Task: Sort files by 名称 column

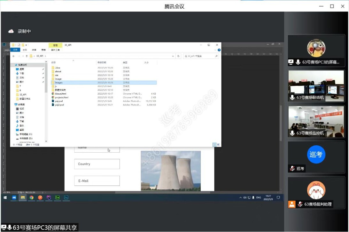Action: [53, 62]
